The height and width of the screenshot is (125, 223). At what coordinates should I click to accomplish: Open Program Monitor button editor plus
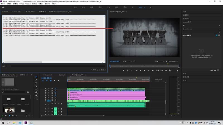(177, 71)
